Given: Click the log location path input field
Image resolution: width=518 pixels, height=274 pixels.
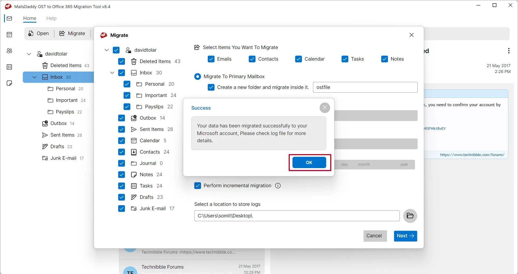Looking at the screenshot, I should point(297,216).
